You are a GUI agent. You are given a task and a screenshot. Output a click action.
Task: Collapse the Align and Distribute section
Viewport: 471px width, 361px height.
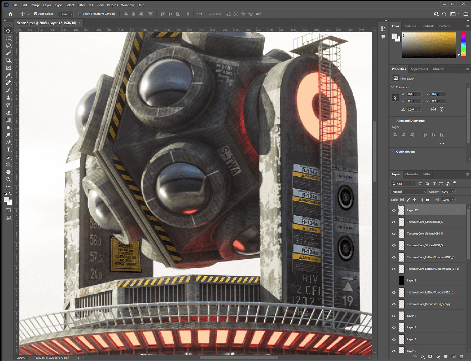392,121
